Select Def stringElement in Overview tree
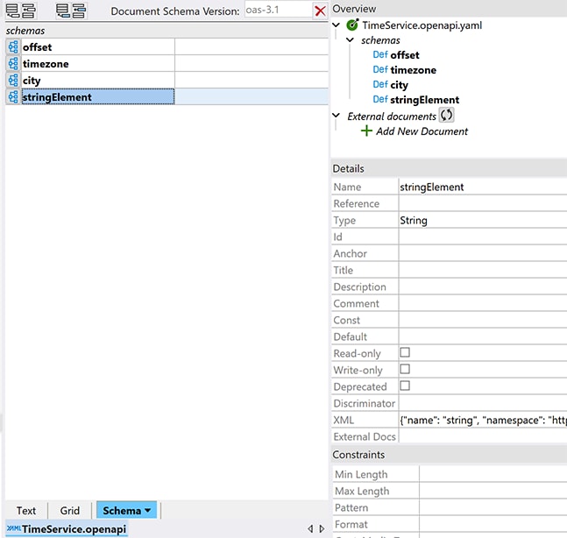567x538 pixels. point(416,99)
